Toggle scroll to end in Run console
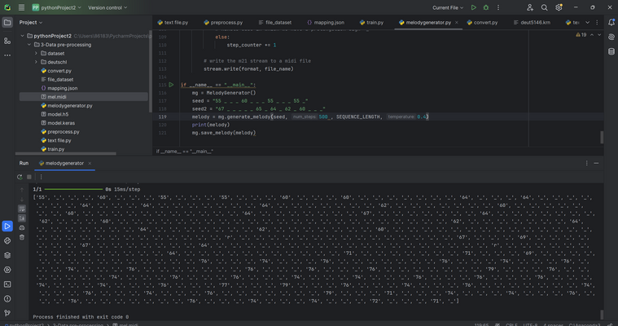This screenshot has height=326, width=618. click(22, 218)
